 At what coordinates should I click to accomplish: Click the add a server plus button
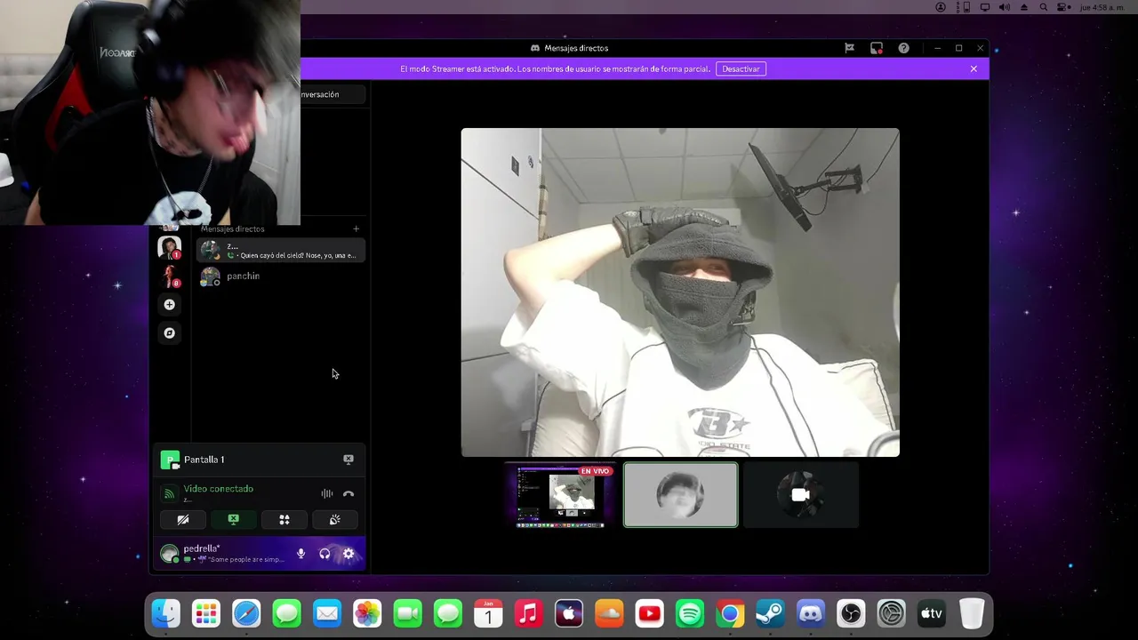click(x=169, y=305)
